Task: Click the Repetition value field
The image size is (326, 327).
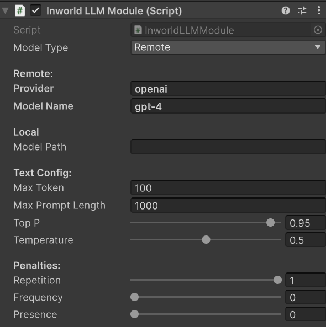Action: pyautogui.click(x=306, y=280)
